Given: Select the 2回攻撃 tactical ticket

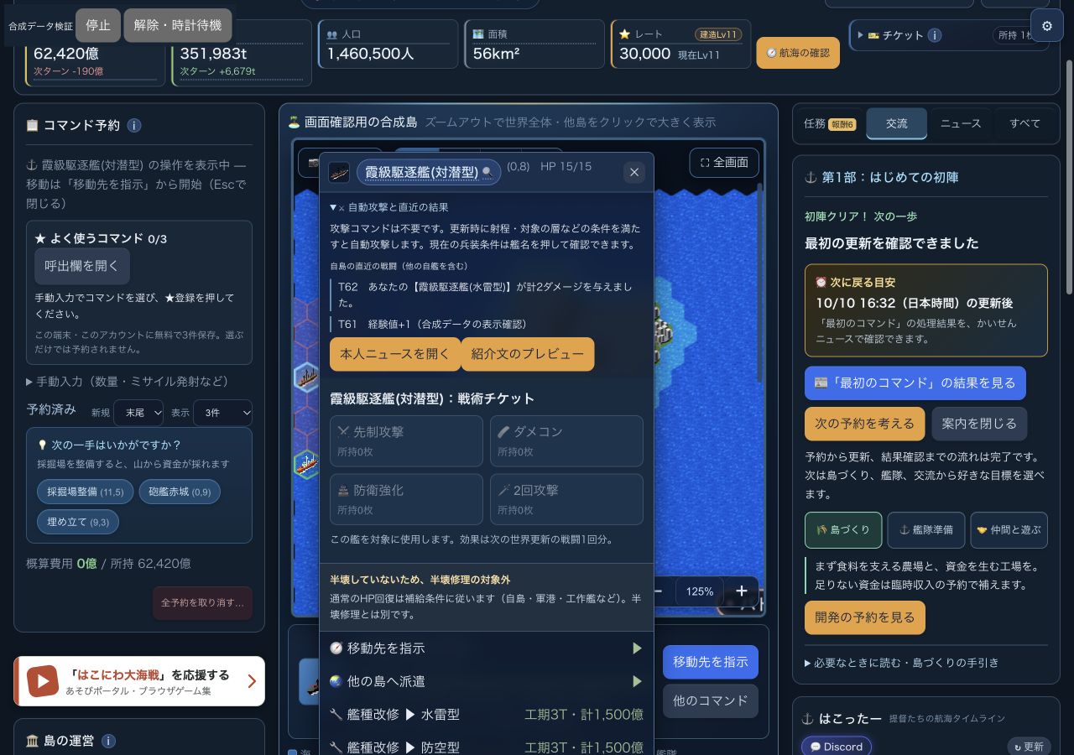Looking at the screenshot, I should coord(566,499).
